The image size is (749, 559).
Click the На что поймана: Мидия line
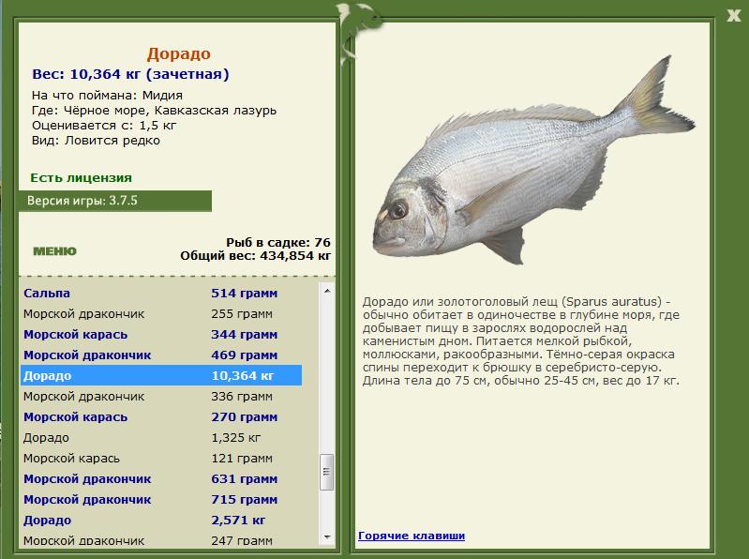click(x=107, y=95)
